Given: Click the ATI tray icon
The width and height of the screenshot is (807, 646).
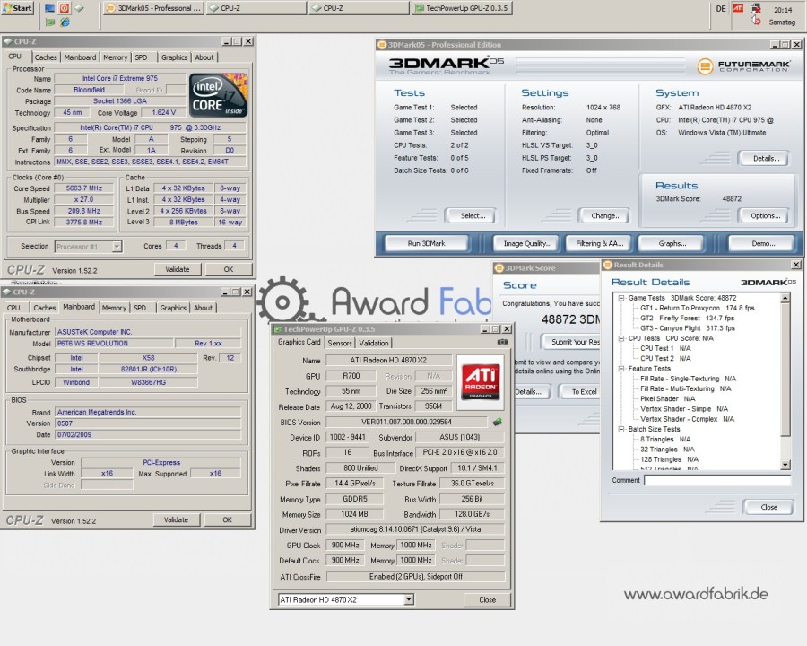Looking at the screenshot, I should 738,8.
